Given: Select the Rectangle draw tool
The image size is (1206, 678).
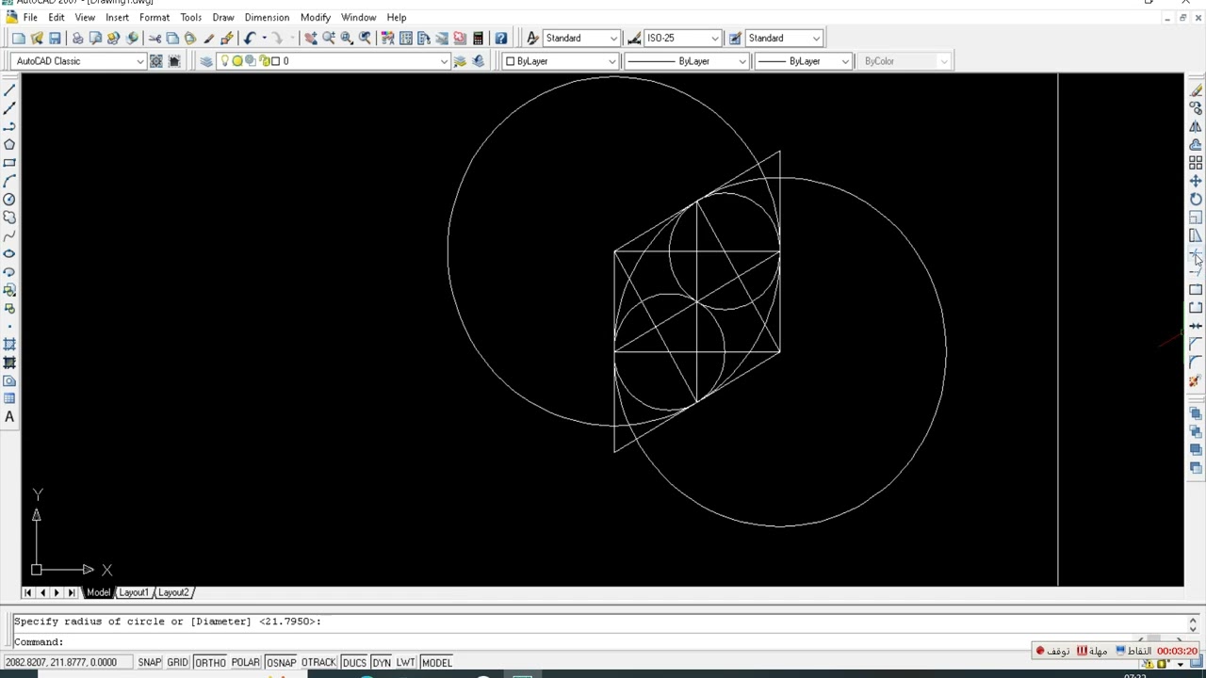Looking at the screenshot, I should [x=9, y=163].
